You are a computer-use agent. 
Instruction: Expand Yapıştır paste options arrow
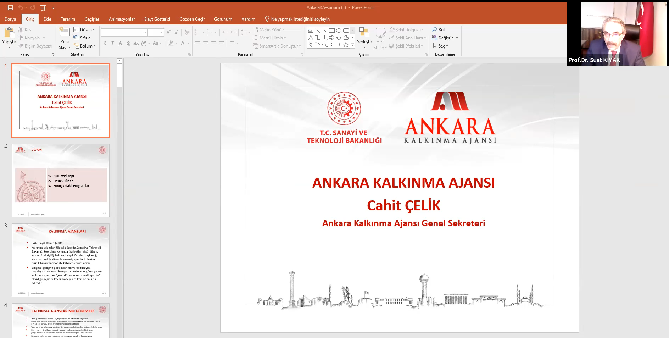[9, 47]
